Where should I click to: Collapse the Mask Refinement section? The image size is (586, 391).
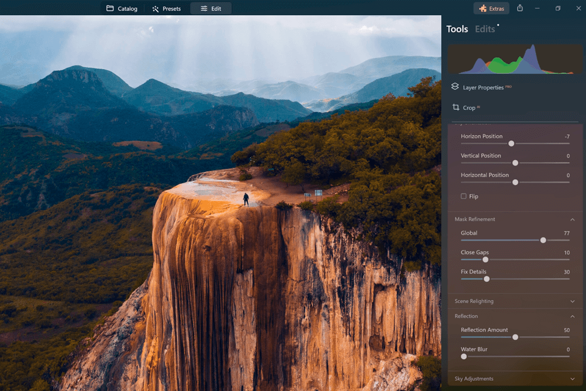coord(573,219)
